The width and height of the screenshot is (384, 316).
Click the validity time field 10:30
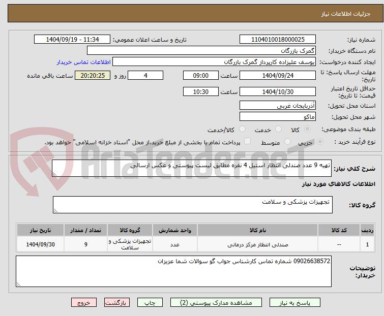coord(201,92)
